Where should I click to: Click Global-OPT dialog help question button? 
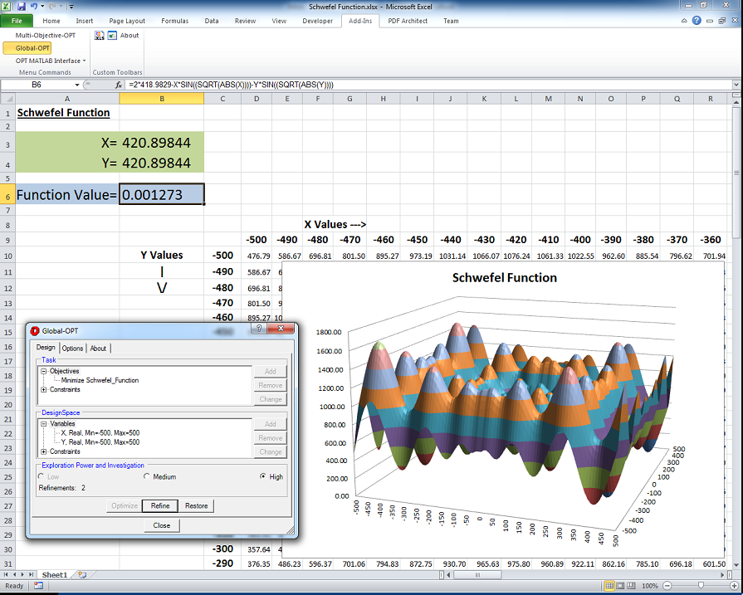coord(259,329)
